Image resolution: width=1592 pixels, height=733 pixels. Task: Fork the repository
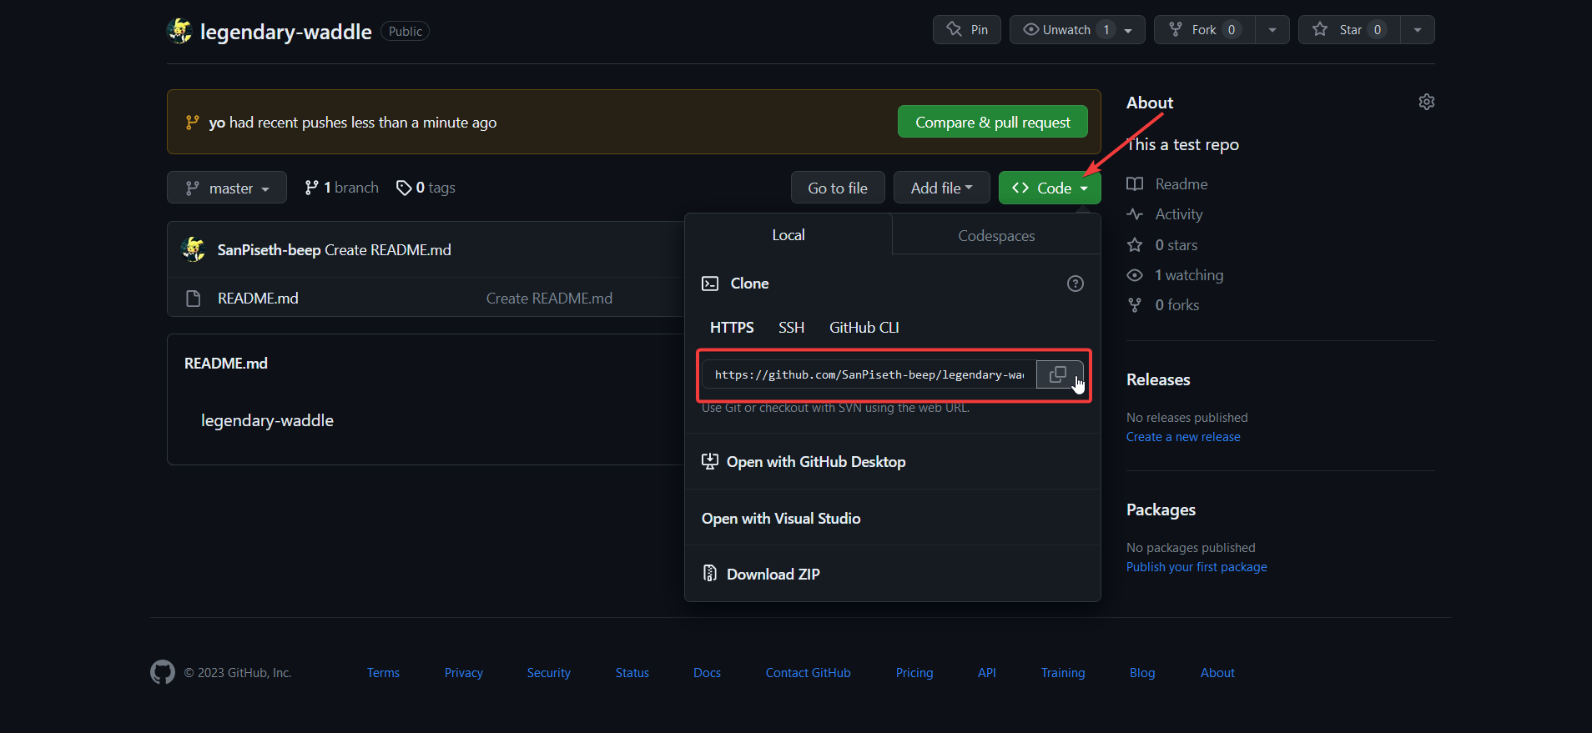coord(1204,30)
